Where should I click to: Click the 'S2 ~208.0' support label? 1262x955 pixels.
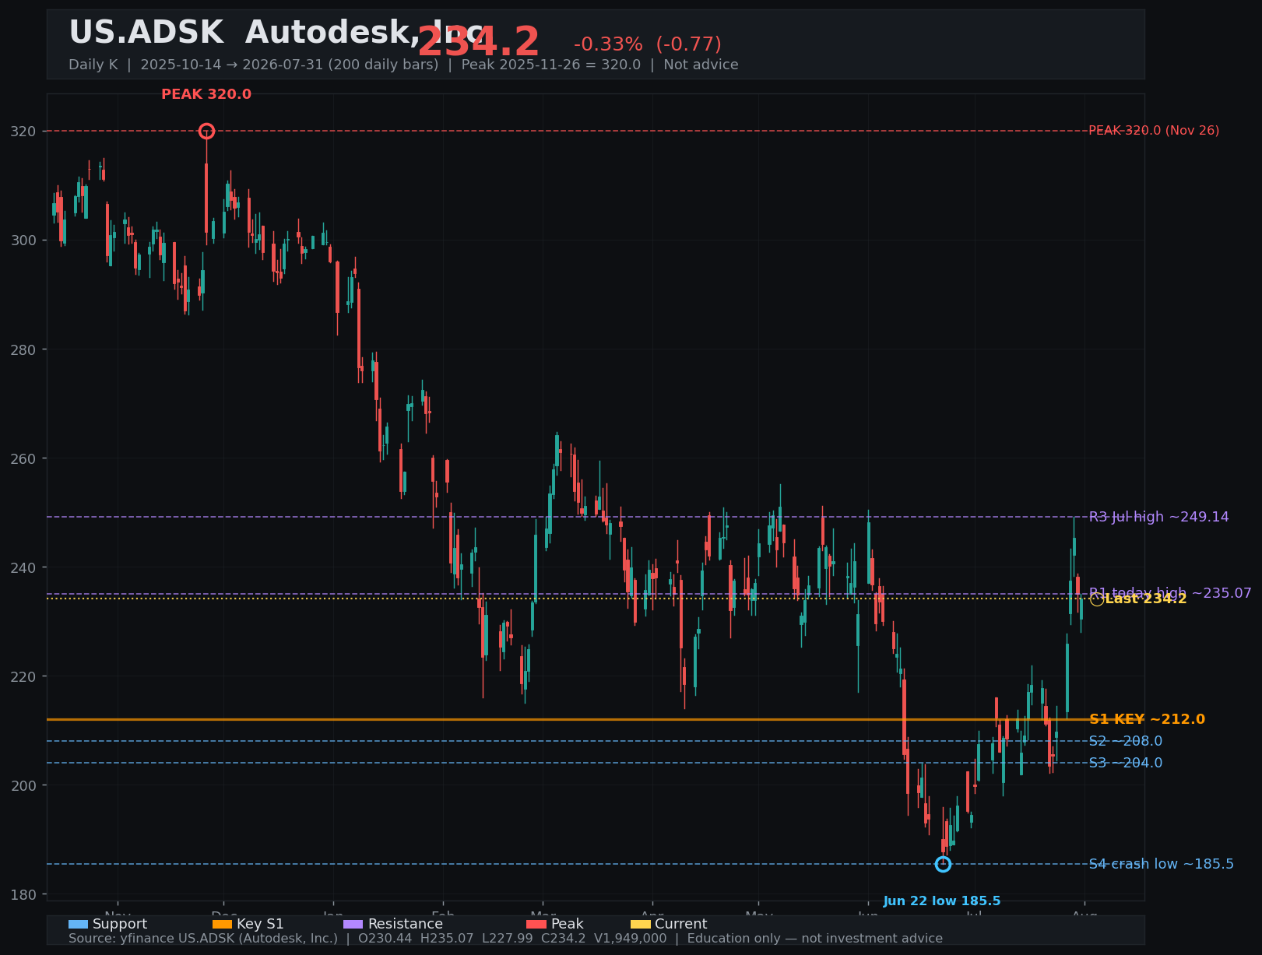click(1126, 741)
